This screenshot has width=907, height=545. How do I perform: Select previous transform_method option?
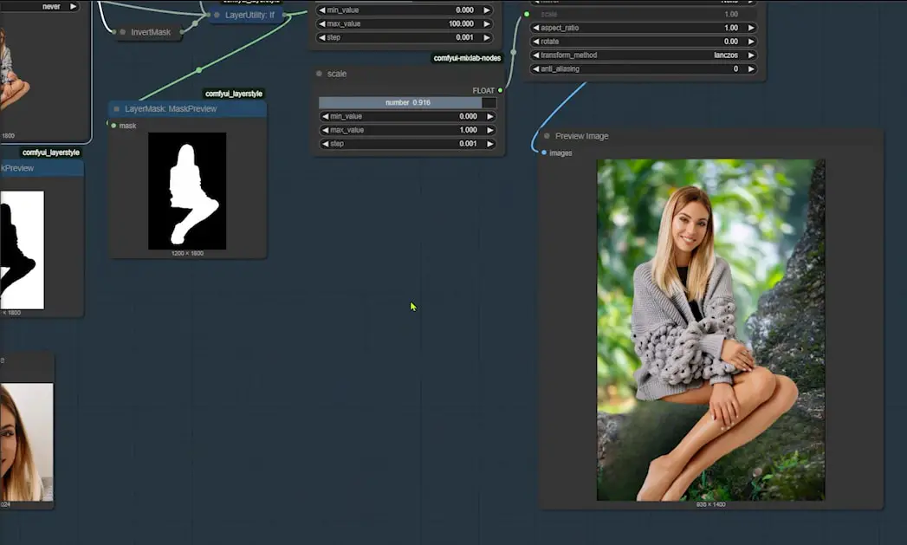(535, 55)
